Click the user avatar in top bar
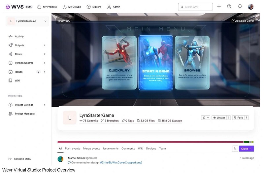 pos(251,7)
